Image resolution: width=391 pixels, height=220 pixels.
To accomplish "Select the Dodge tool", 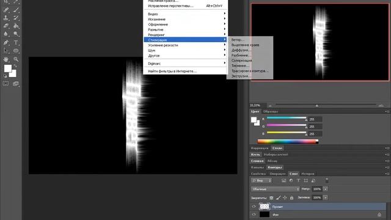I will pos(16,34).
